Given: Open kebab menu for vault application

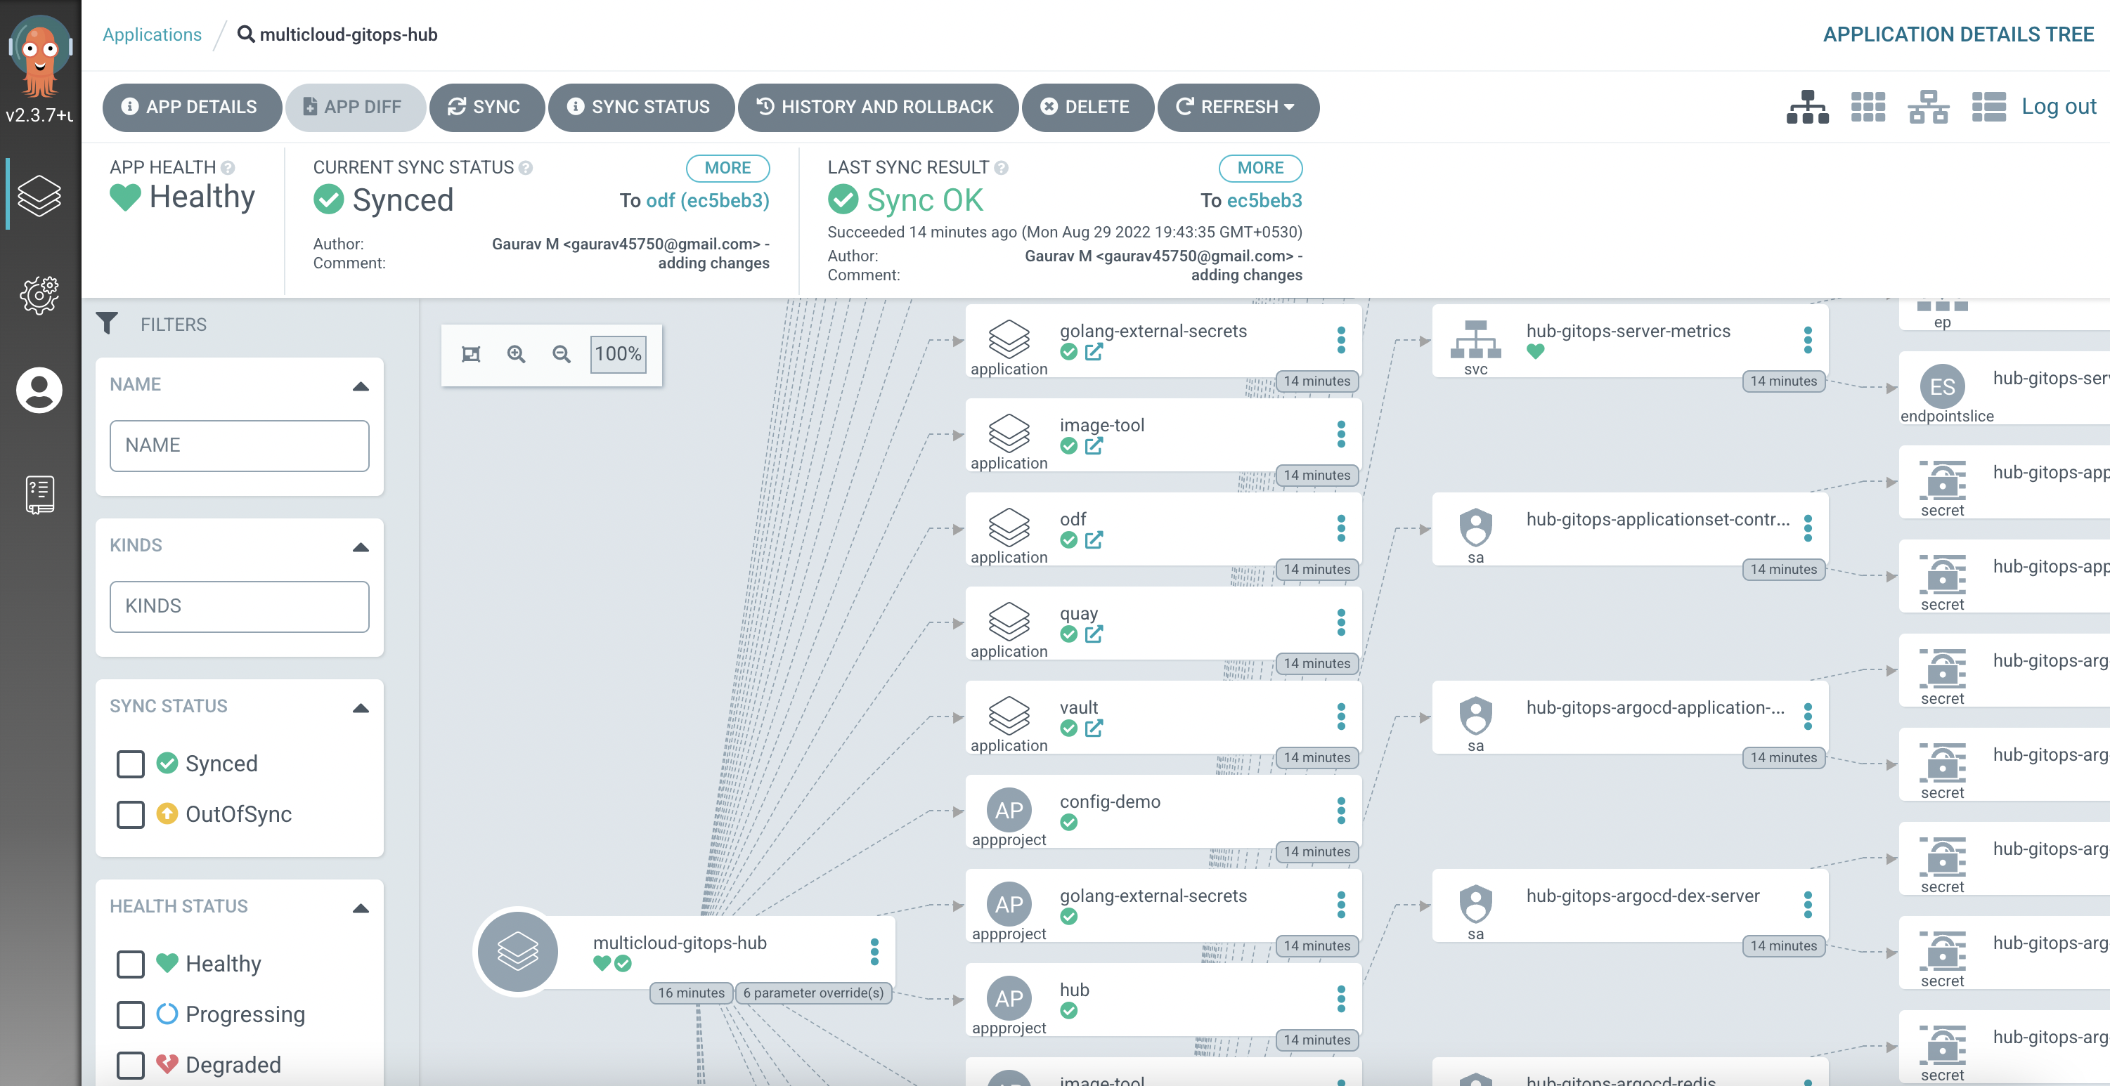Looking at the screenshot, I should tap(1341, 716).
